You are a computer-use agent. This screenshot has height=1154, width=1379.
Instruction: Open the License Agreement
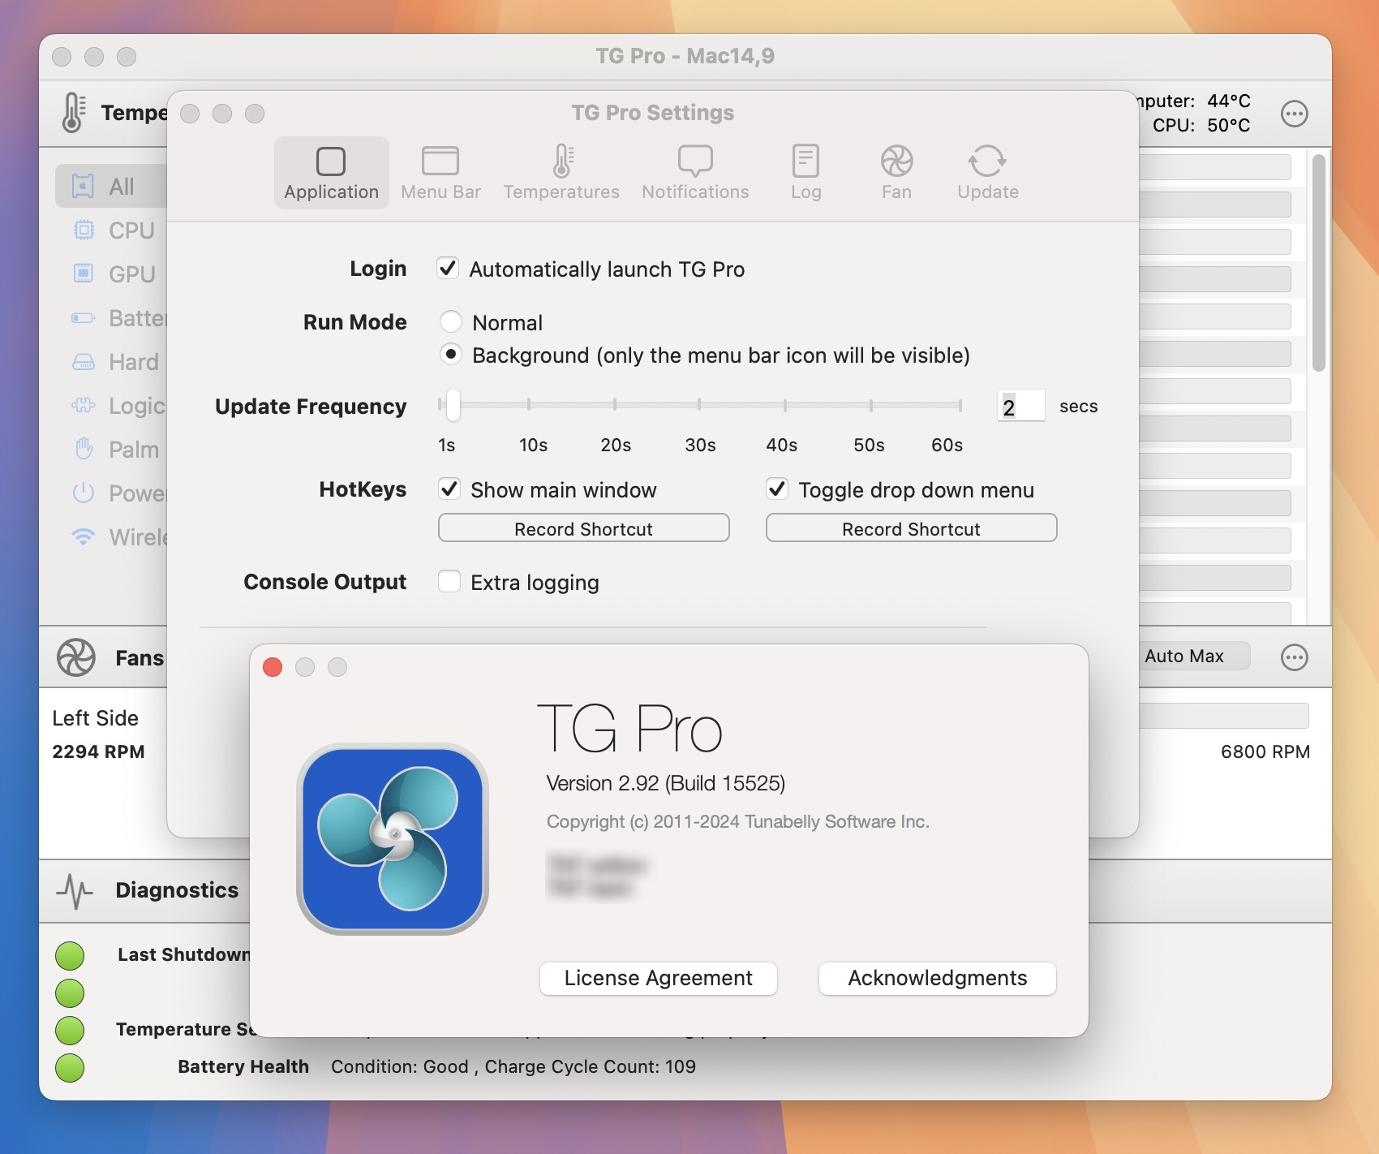click(659, 978)
